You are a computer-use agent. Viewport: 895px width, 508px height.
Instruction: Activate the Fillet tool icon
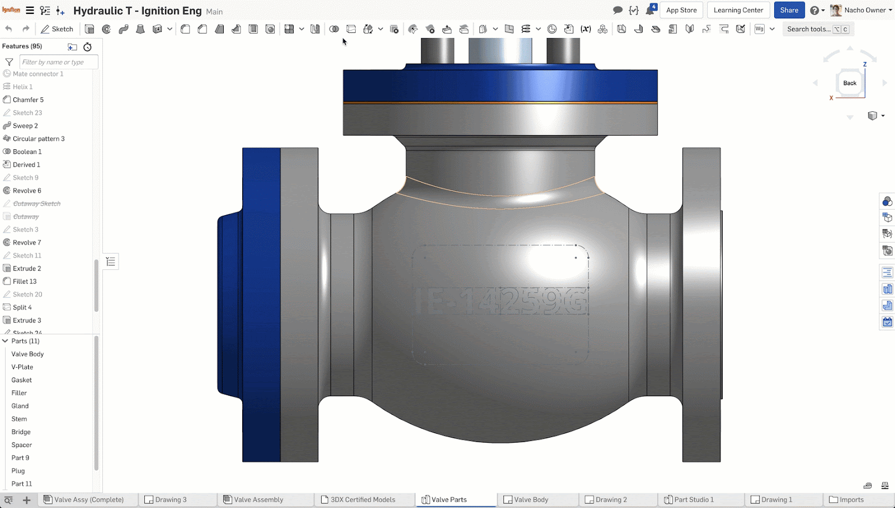coord(185,29)
